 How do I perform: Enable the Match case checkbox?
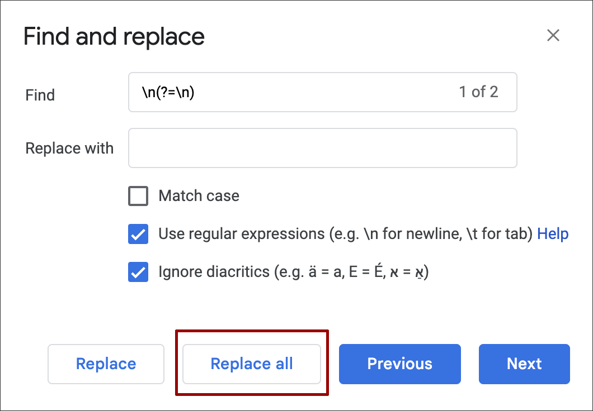(138, 196)
